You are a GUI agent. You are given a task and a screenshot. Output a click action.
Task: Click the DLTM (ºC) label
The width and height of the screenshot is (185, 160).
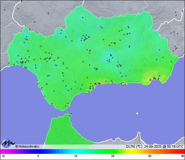(x=134, y=147)
